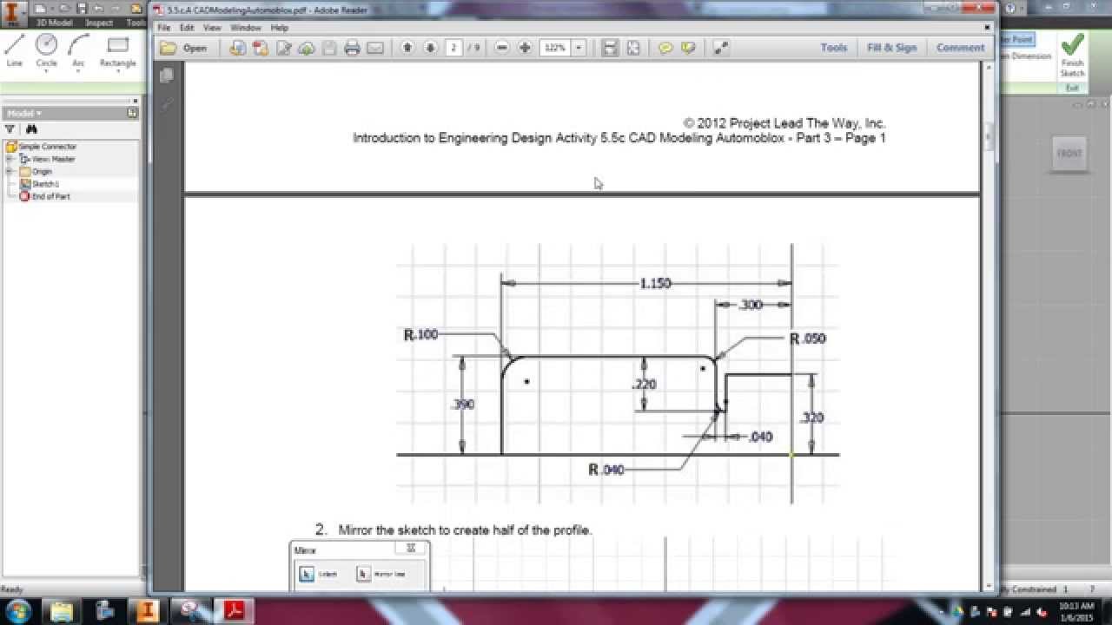1112x625 pixels.
Task: Click the zoom in plus button
Action: 524,48
